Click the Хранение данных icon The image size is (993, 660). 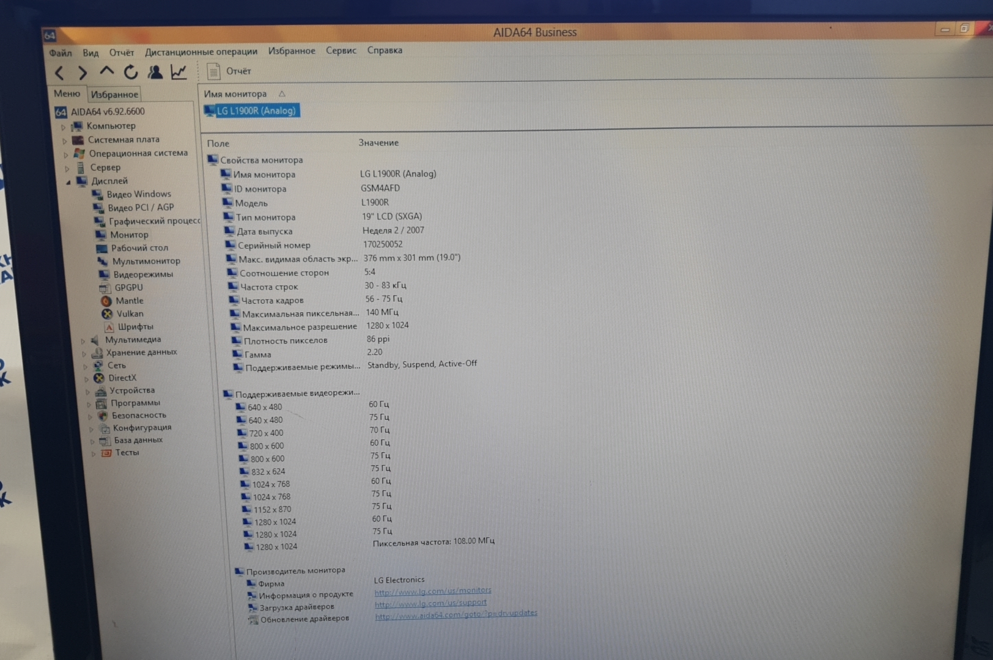[x=97, y=353]
